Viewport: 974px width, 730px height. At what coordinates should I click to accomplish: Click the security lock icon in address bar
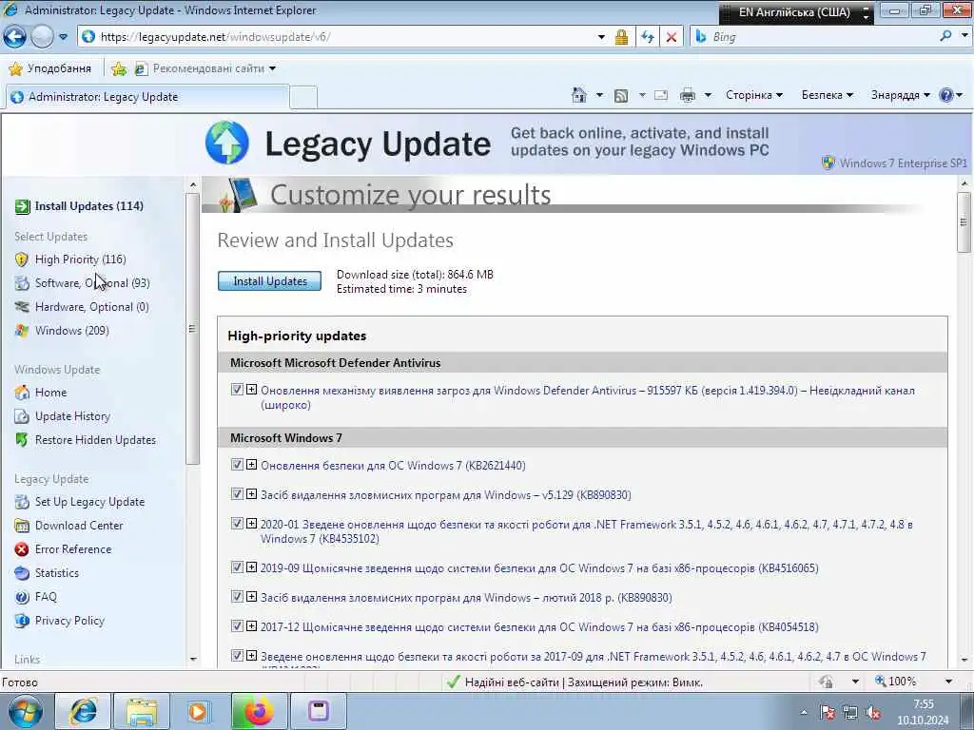(621, 37)
